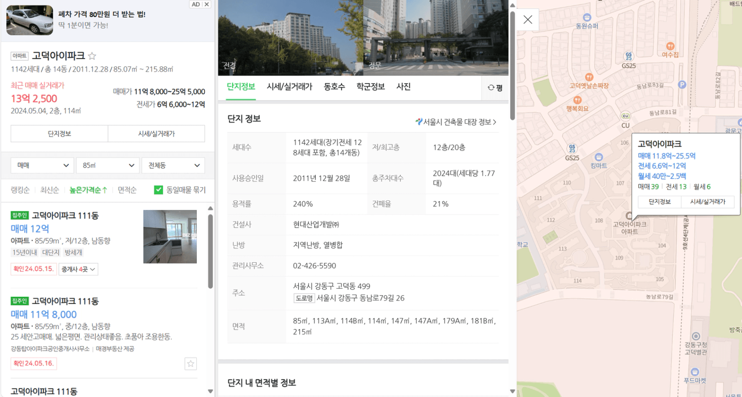Viewport: 742px width, 397px height.
Task: Sort listings by 면적순
Action: tap(127, 190)
